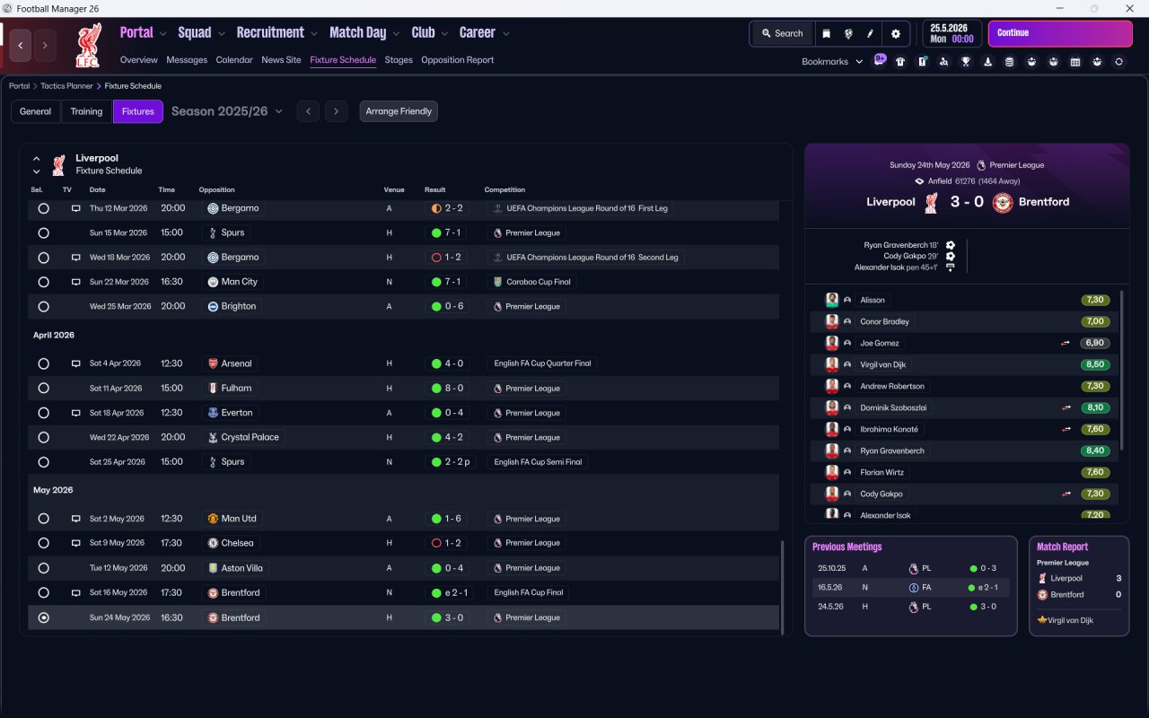Viewport: 1149px width, 718px height.
Task: Expand the Club menu chevron
Action: click(x=444, y=34)
